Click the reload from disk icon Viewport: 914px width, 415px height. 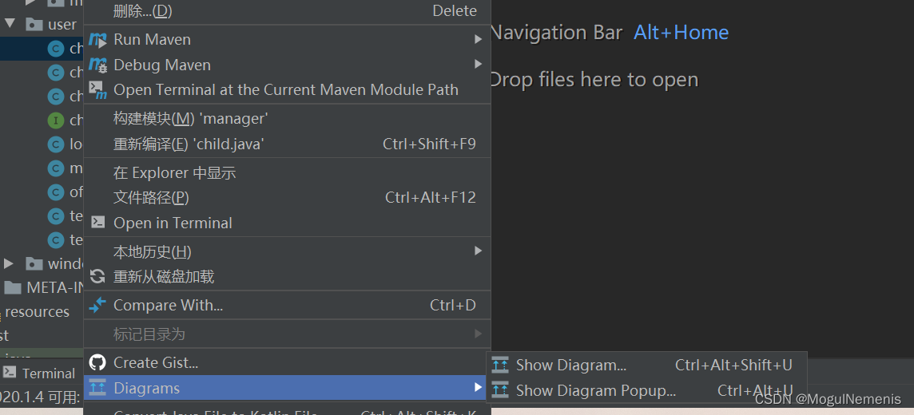98,276
